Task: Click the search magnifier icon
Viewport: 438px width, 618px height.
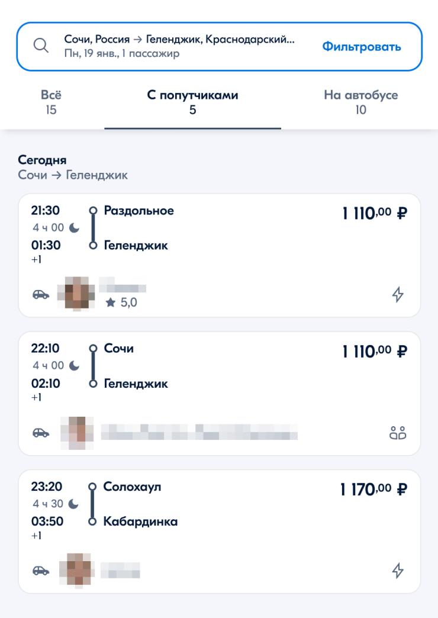Action: click(x=41, y=46)
